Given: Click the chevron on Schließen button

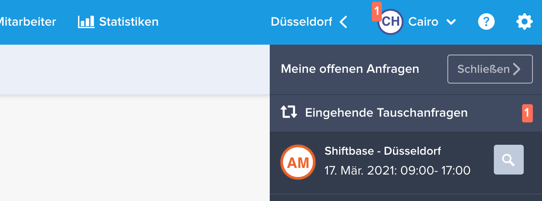Looking at the screenshot, I should (x=517, y=69).
